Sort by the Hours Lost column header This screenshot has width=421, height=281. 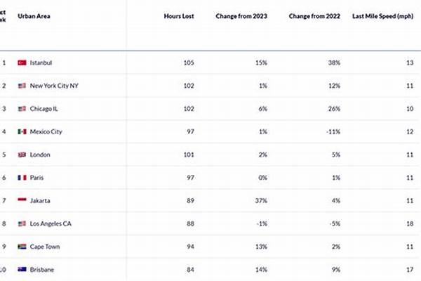click(x=179, y=15)
